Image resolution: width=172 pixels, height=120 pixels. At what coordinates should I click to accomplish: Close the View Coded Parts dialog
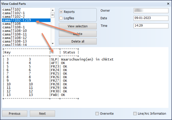(x=168, y=4)
